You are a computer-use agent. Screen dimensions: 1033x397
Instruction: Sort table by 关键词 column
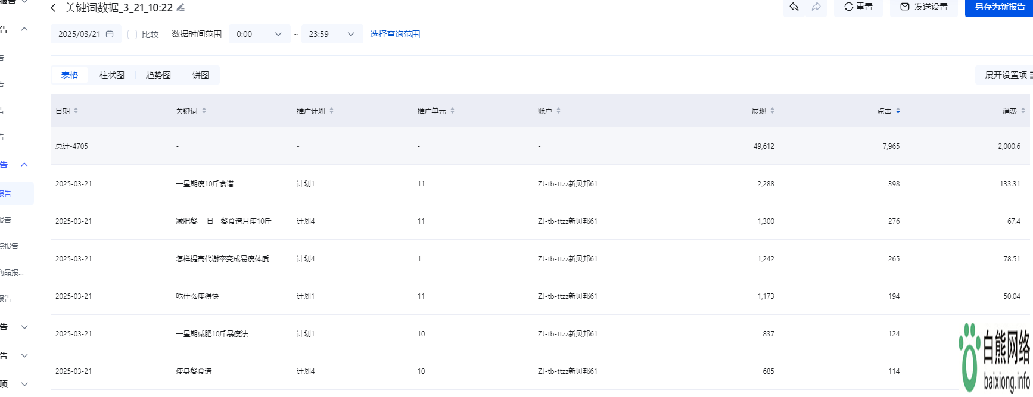click(x=204, y=111)
